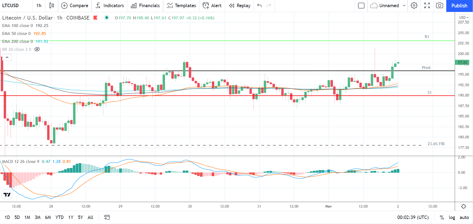Image resolution: width=473 pixels, height=224 pixels.
Task: Show the hidden BB 20 indicator
Action: pyautogui.click(x=37, y=49)
